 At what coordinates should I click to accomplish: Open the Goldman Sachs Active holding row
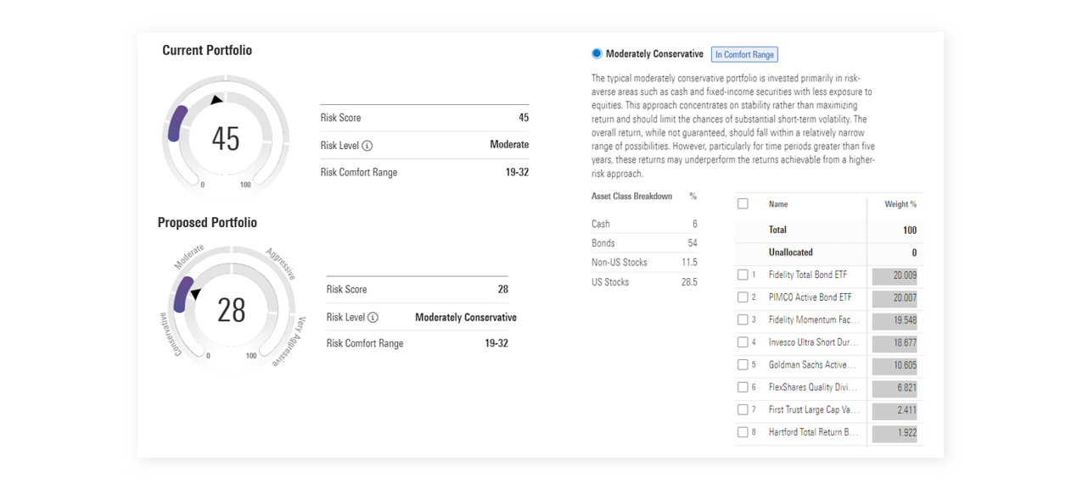click(x=812, y=365)
